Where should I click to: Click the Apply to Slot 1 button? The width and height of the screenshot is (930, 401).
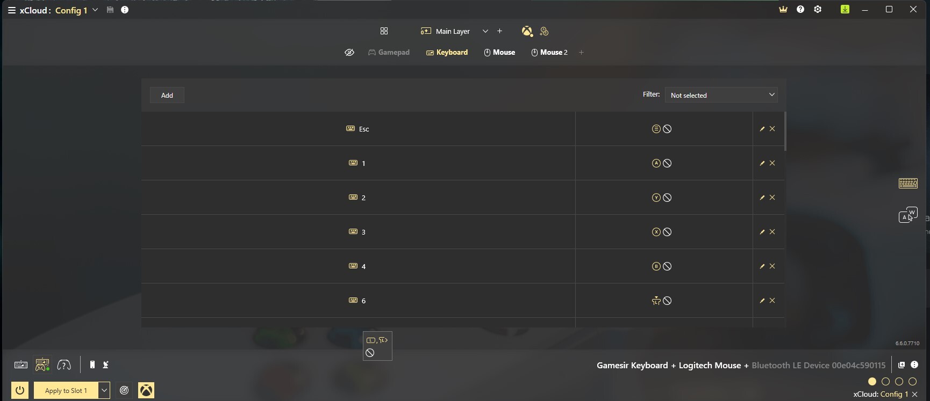tap(66, 390)
